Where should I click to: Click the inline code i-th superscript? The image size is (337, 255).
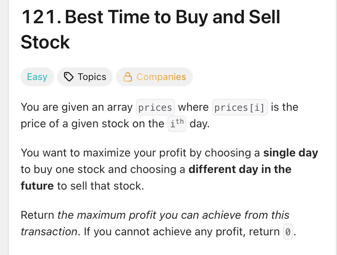tap(177, 123)
